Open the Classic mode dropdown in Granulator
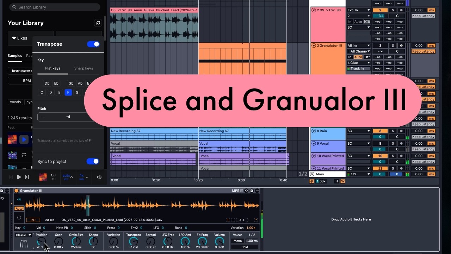The image size is (451, 254). click(23, 235)
